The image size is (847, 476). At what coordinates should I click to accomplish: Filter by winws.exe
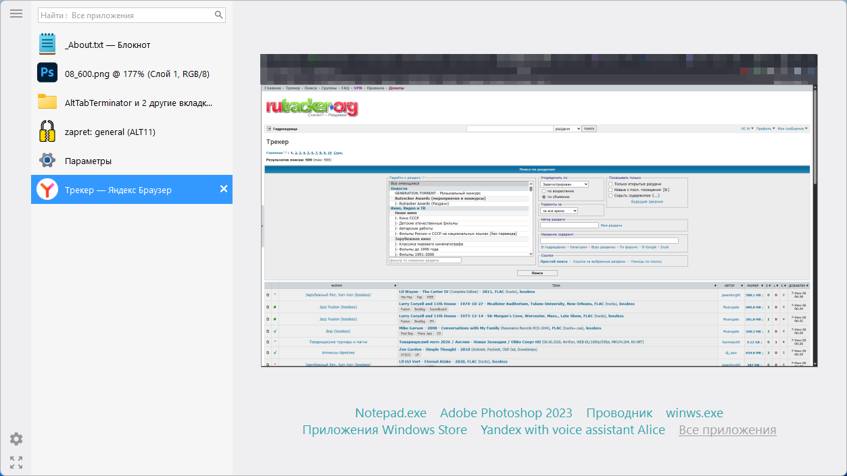point(694,413)
